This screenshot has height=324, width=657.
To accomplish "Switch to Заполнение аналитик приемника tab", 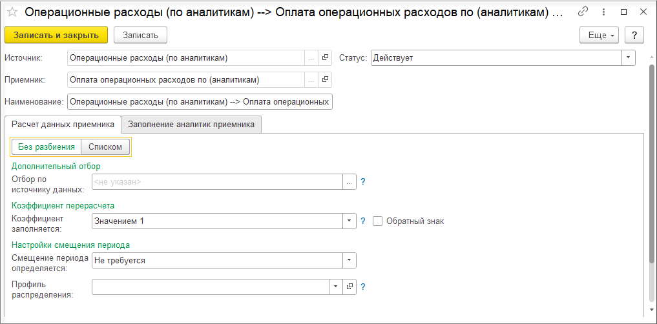I will coord(191,124).
